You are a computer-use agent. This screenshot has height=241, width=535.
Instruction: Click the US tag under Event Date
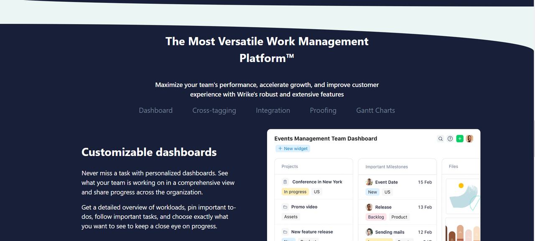387,192
